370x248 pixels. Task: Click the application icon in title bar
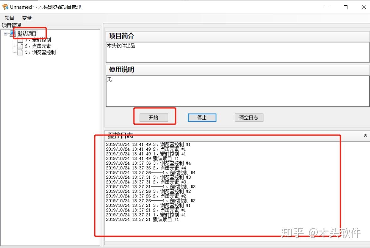pyautogui.click(x=5, y=7)
